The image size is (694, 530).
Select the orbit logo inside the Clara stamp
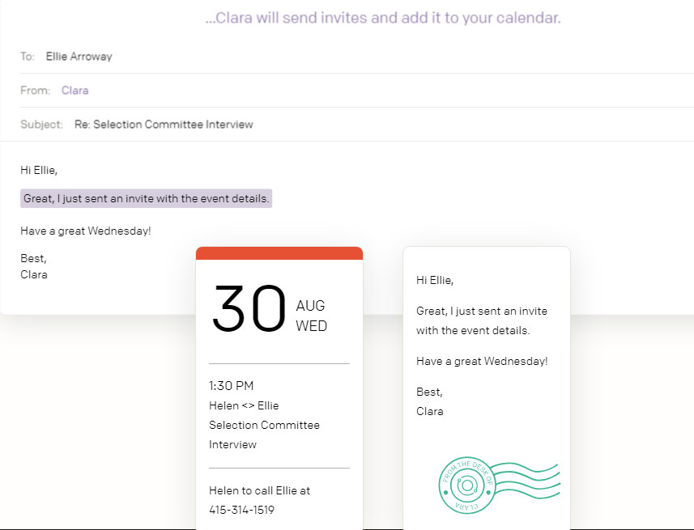coord(466,486)
